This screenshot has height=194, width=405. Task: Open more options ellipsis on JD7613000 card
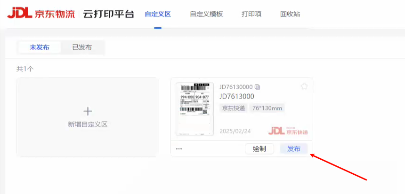[x=179, y=148]
